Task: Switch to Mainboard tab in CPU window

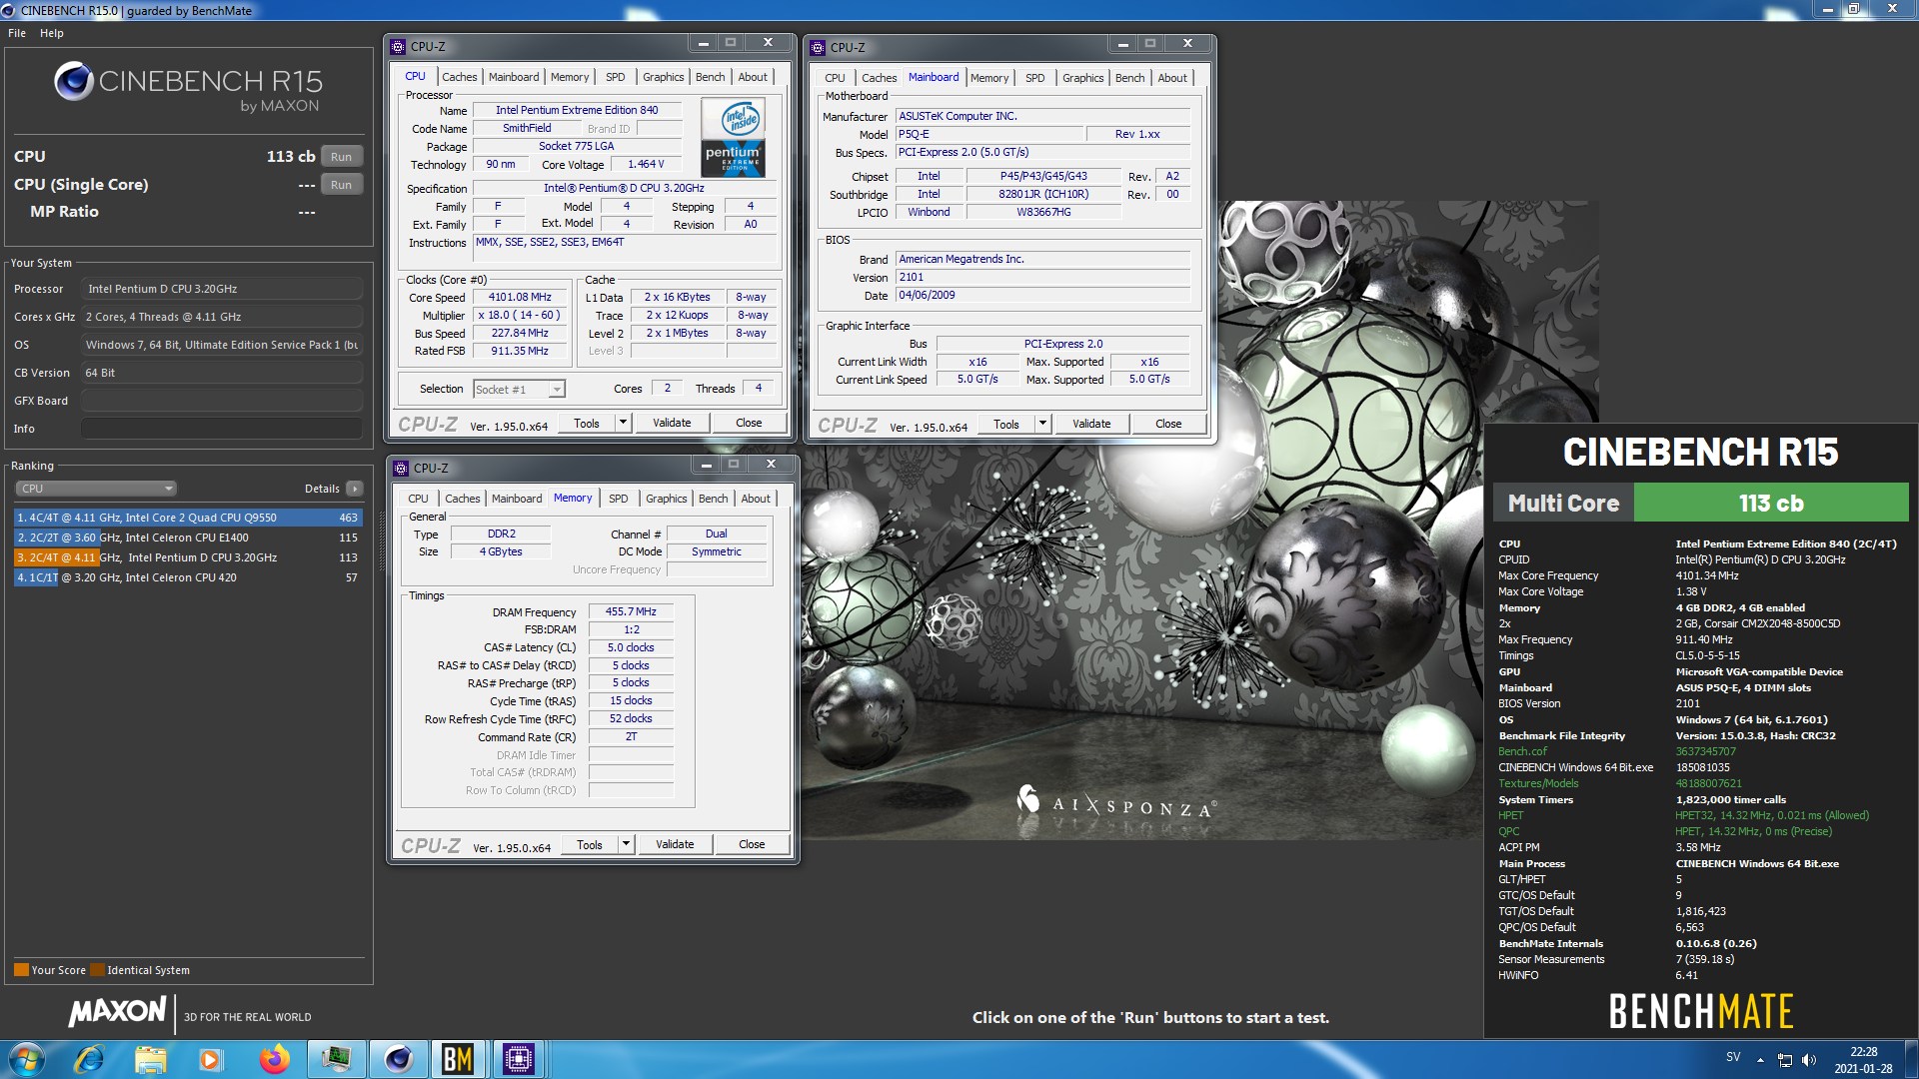Action: click(x=514, y=77)
